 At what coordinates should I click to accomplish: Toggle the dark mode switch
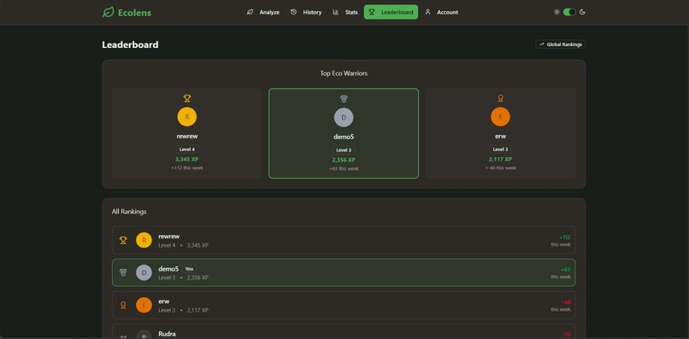pos(569,12)
